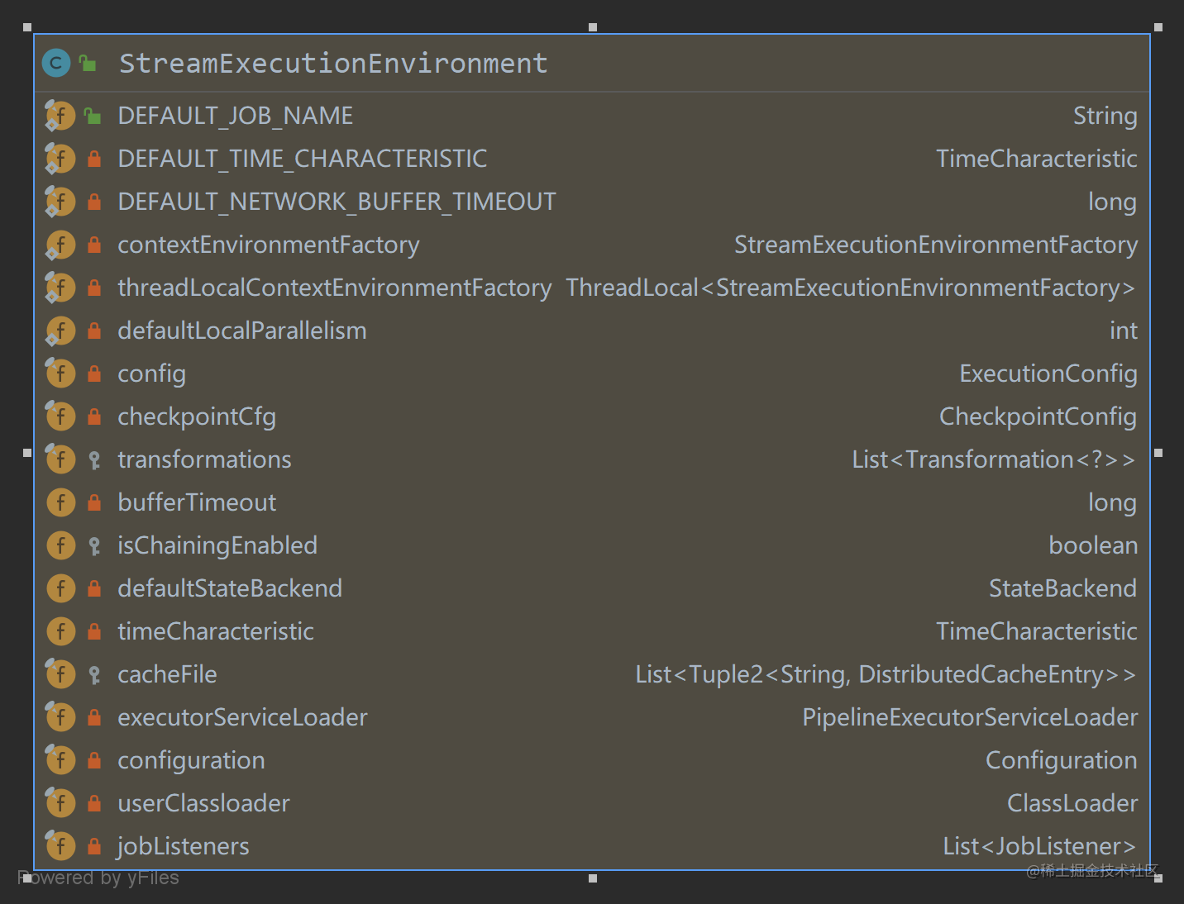Click the lock icon next to timeCharacteristic
This screenshot has width=1184, height=904.
click(x=94, y=631)
